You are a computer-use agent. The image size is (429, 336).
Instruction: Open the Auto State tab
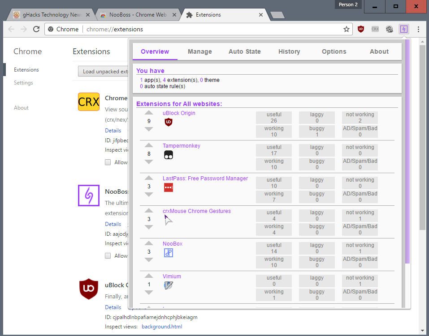click(x=245, y=51)
